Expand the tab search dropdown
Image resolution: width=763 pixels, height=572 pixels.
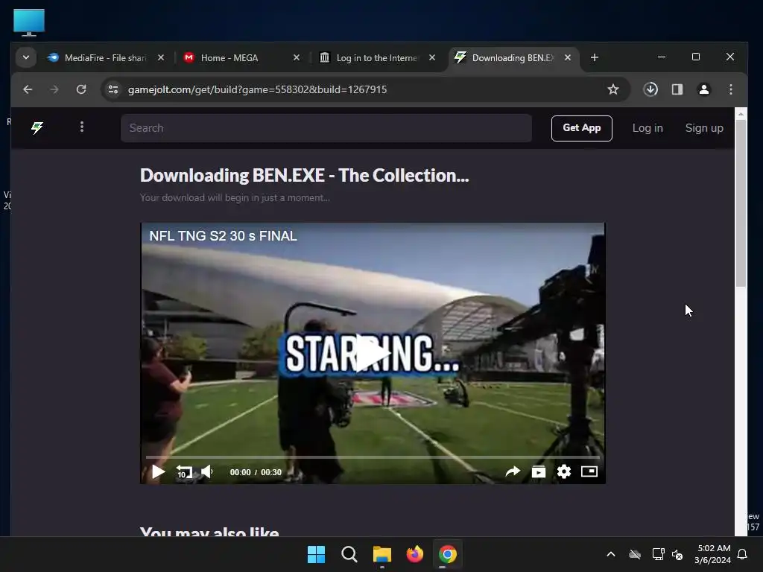[26, 58]
